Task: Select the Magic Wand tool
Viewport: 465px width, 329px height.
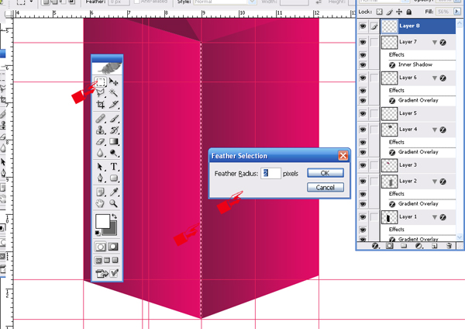Action: click(114, 93)
